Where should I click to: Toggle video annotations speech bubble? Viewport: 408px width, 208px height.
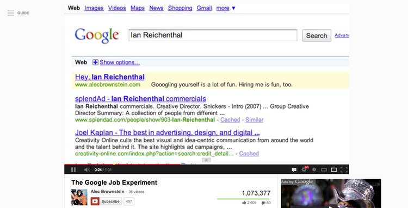(294, 170)
